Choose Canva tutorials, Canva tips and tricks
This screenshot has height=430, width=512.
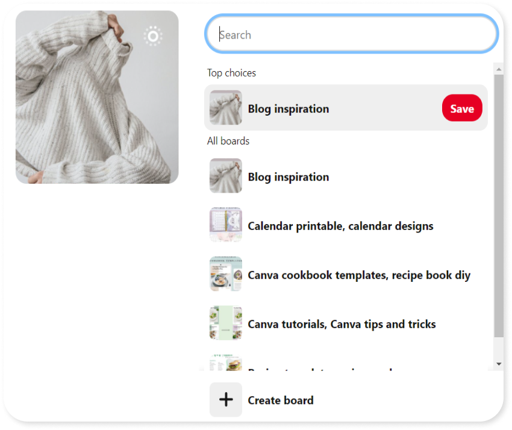click(346, 323)
